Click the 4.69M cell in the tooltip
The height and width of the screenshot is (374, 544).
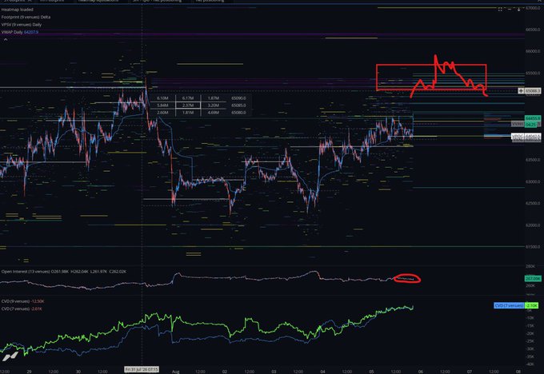[213, 113]
